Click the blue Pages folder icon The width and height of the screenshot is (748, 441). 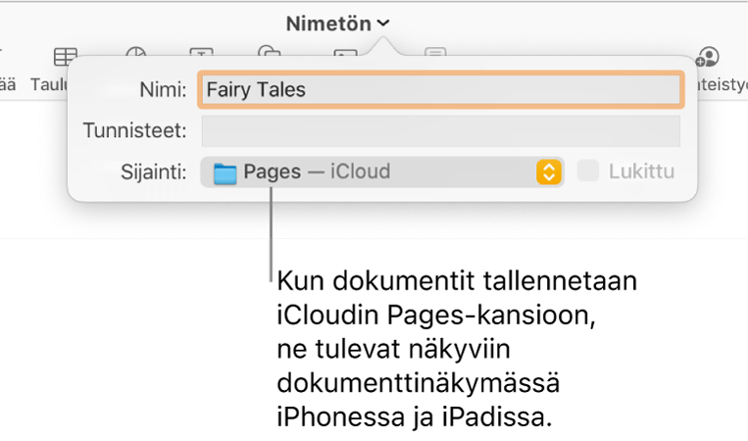pos(224,173)
